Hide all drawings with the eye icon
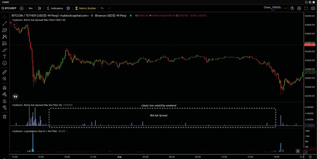This screenshot has width=317, height=159. pyautogui.click(x=4, y=107)
